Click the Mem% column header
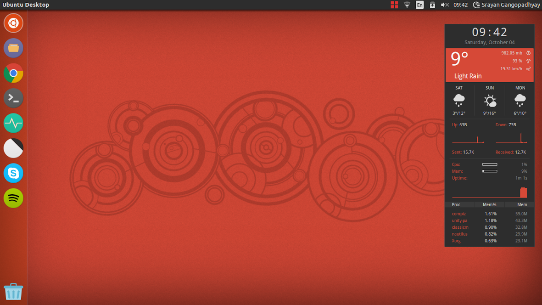This screenshot has width=542, height=305. tap(490, 205)
